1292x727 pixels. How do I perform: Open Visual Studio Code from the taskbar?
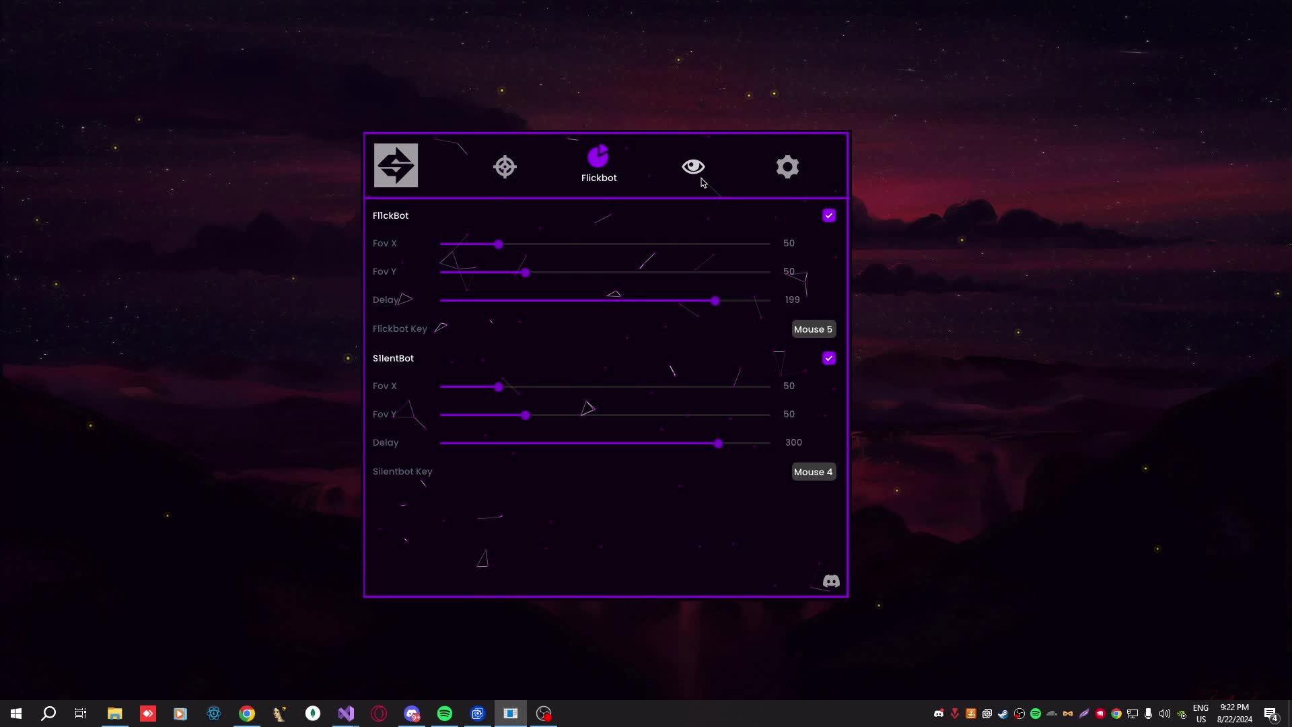pyautogui.click(x=345, y=713)
